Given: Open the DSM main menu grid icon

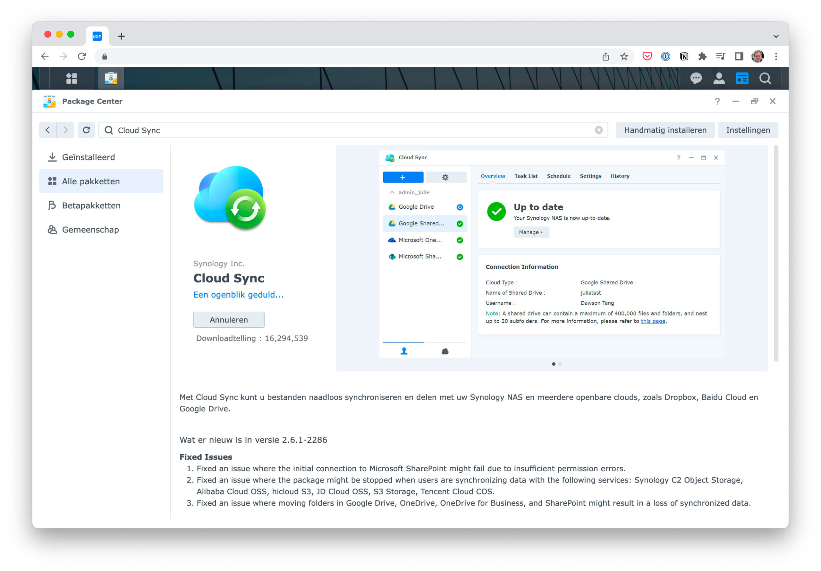Looking at the screenshot, I should 72,78.
